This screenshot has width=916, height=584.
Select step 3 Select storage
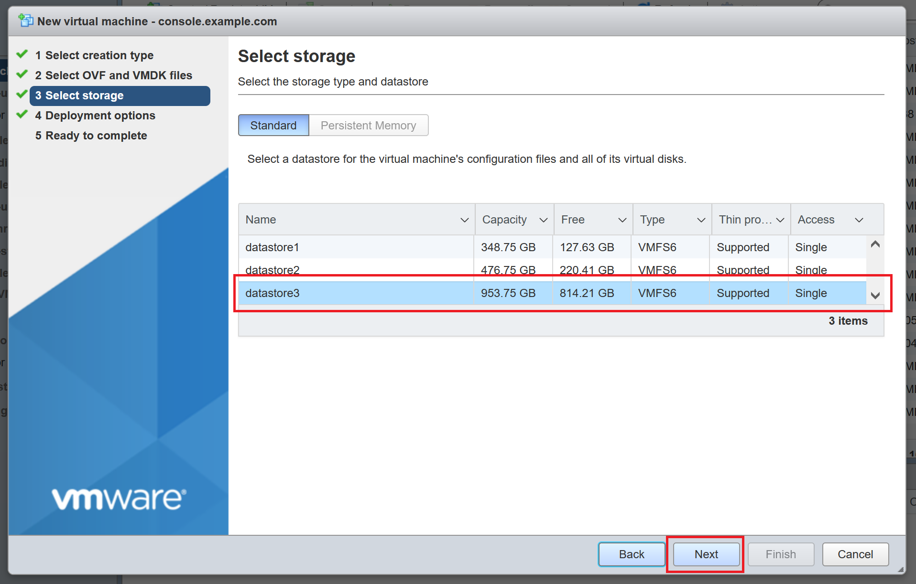[x=120, y=96]
